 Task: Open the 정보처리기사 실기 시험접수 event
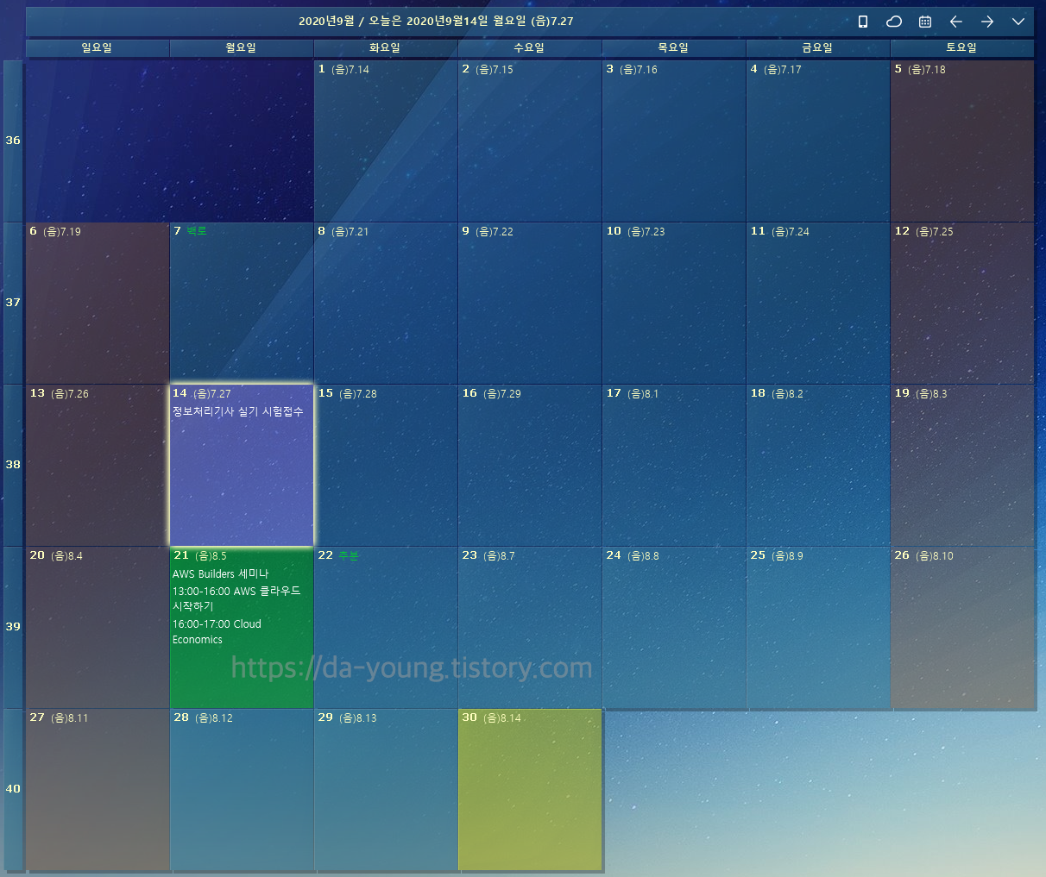pyautogui.click(x=238, y=412)
